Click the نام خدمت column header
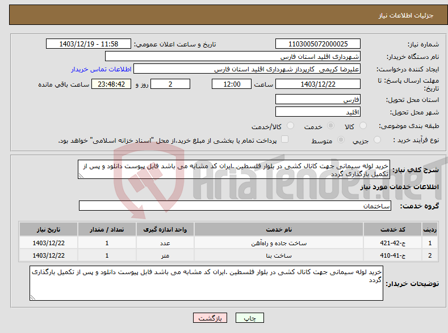The height and width of the screenshot is (333, 448). click(279, 229)
